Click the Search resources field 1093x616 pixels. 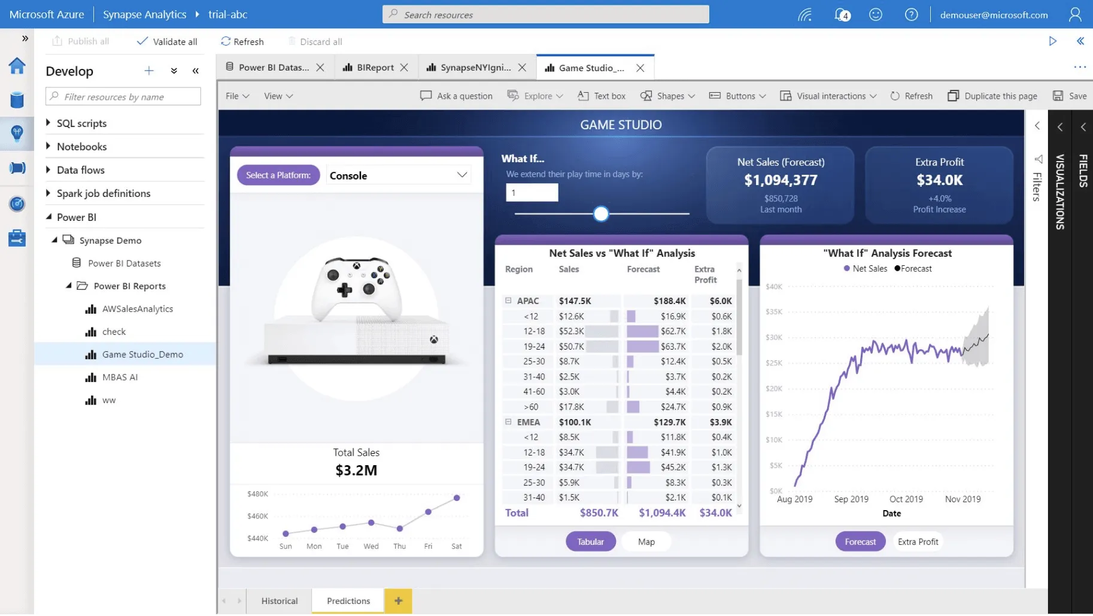[546, 14]
